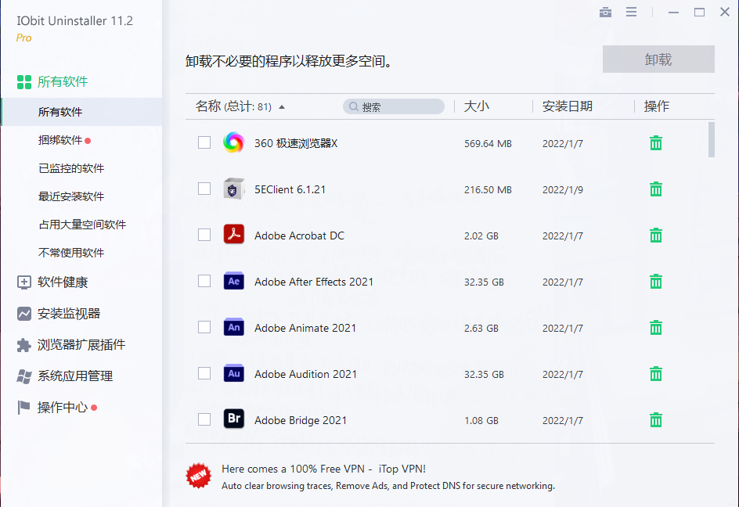Click the red NEW badge icon

pos(198,476)
